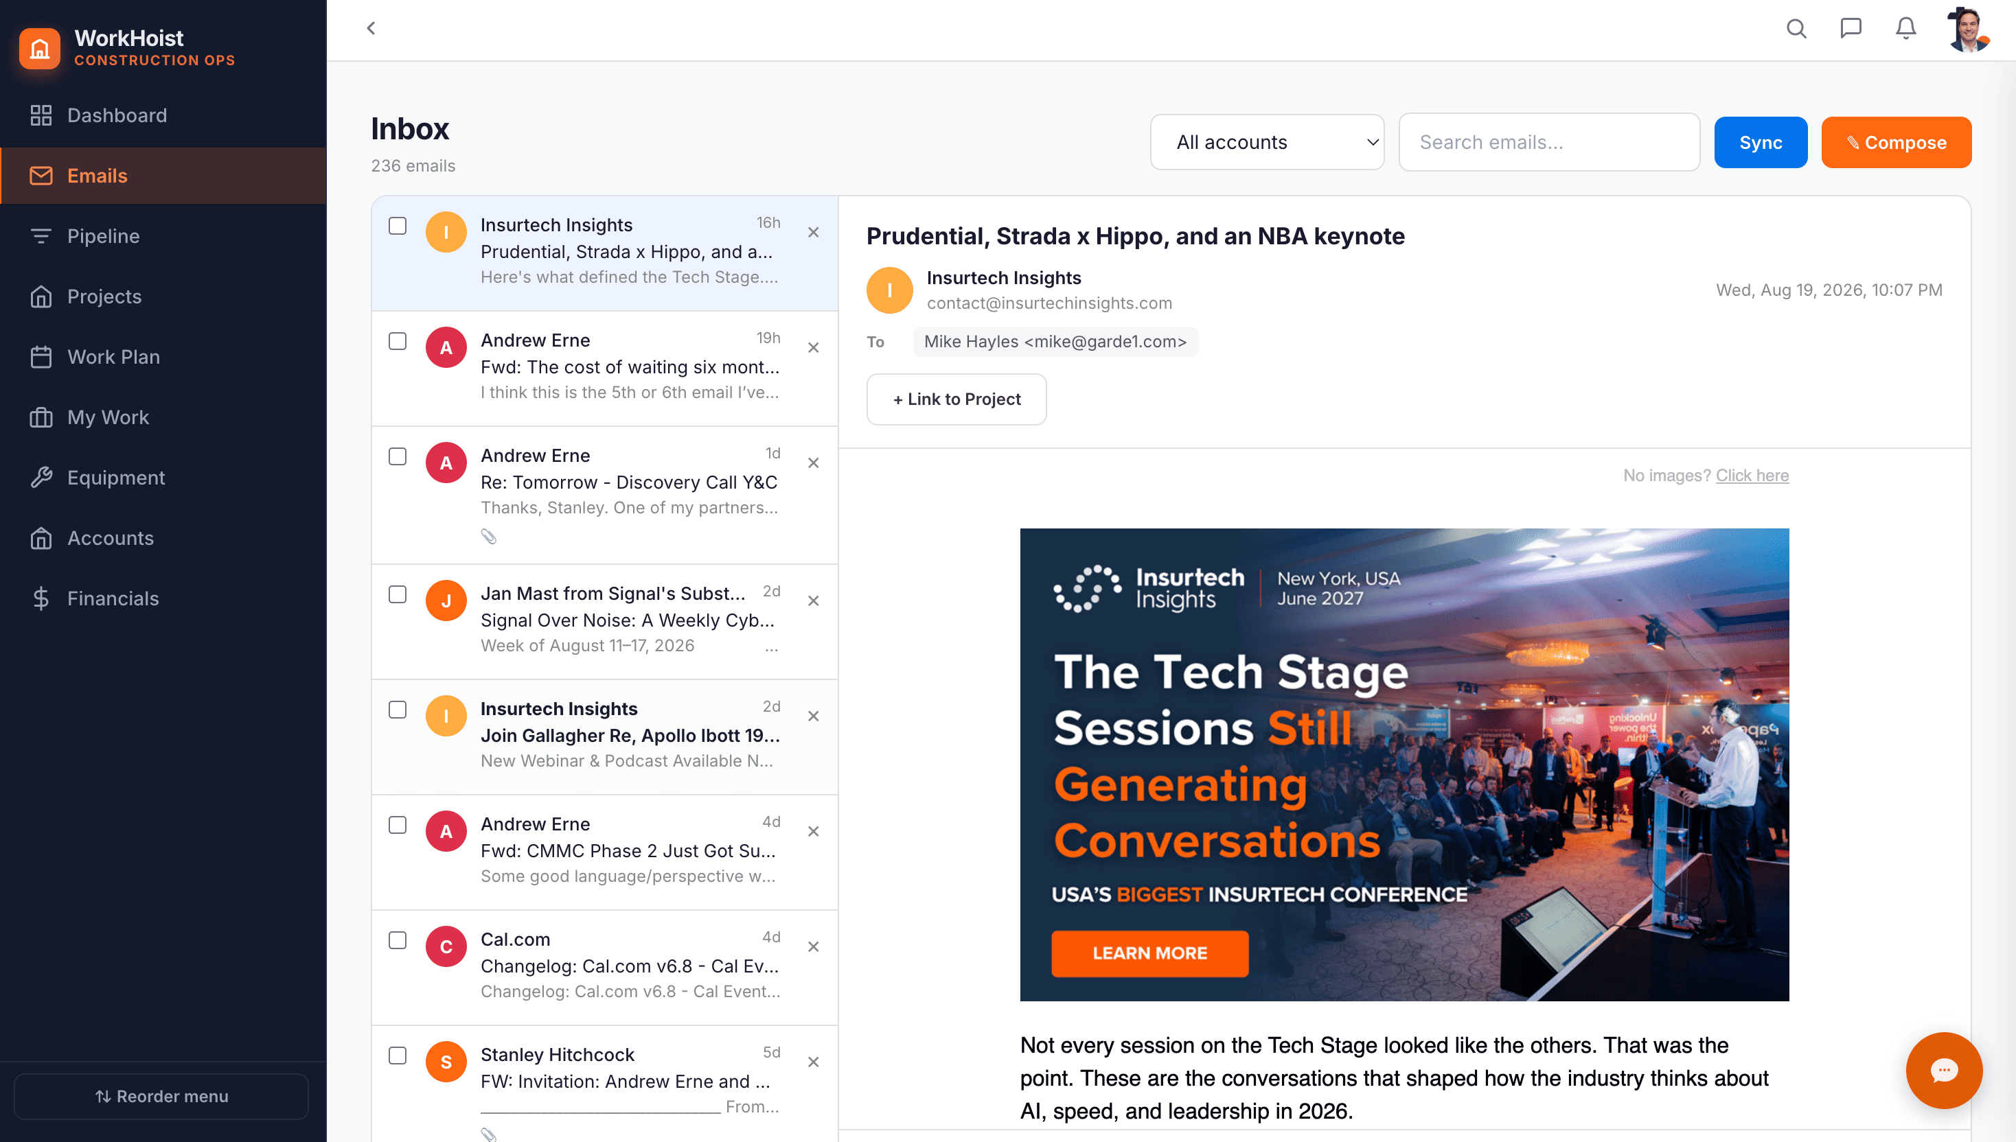This screenshot has height=1142, width=2016.
Task: Select checkbox for Prudential, Strada x Hippo email
Action: [398, 226]
